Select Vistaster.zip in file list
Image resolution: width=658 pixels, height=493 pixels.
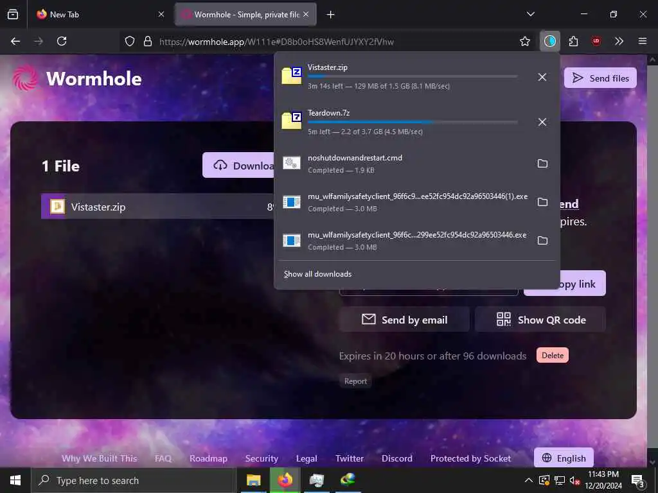click(x=157, y=207)
